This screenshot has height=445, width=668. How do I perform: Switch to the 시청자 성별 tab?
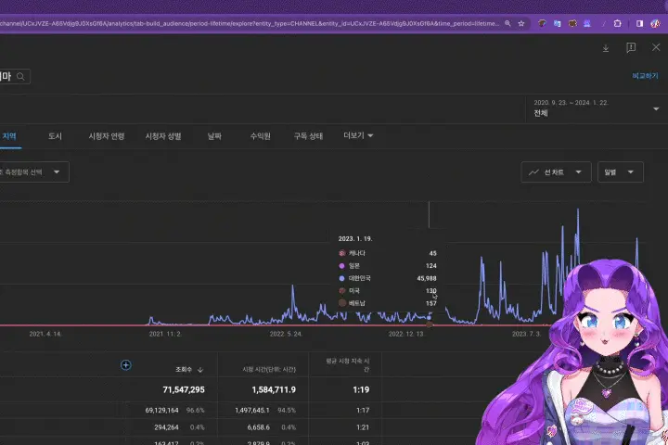163,136
